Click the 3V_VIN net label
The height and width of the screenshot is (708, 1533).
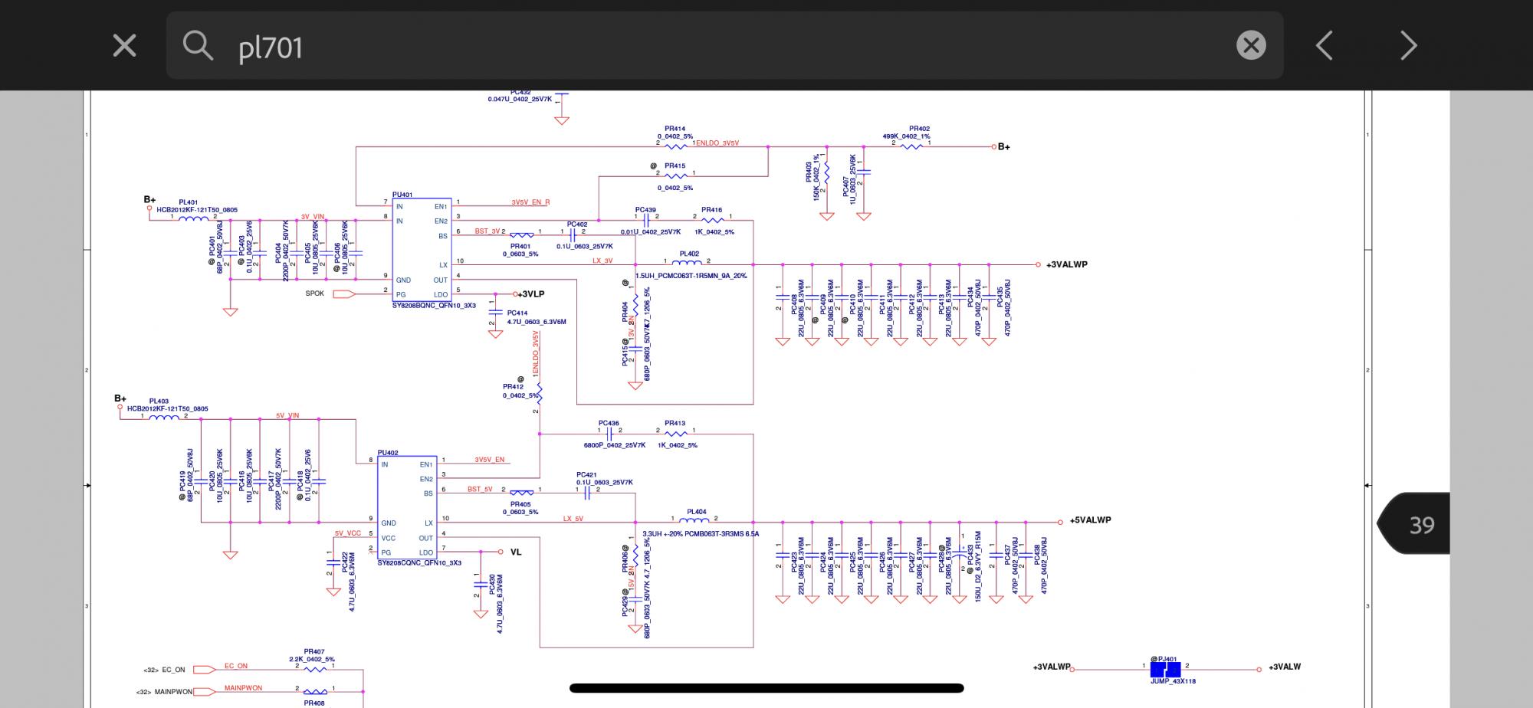(313, 217)
